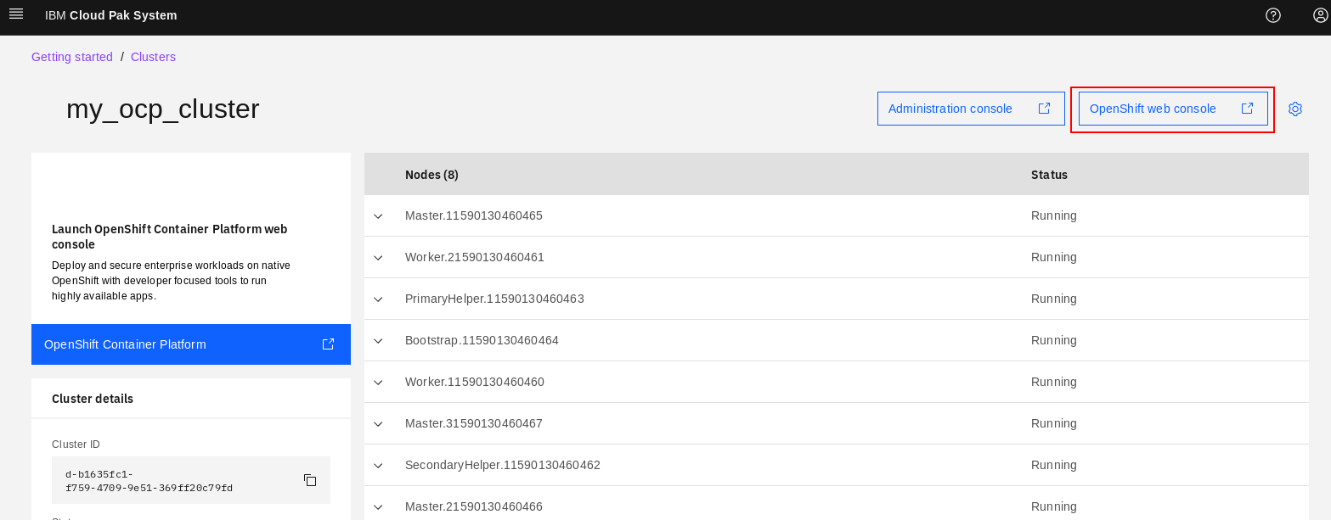
Task: Click the Cluster ID value text
Action: point(149,481)
